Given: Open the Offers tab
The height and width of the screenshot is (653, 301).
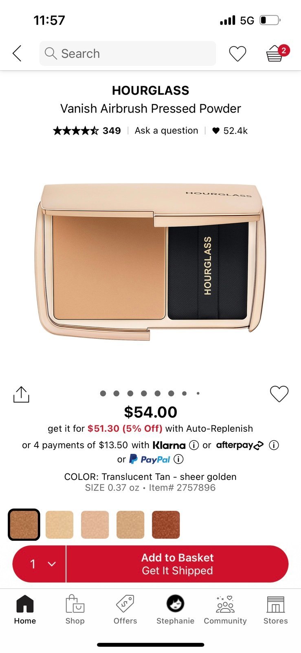Looking at the screenshot, I should pos(125,610).
